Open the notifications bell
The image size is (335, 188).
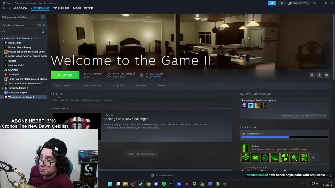tap(282, 3)
